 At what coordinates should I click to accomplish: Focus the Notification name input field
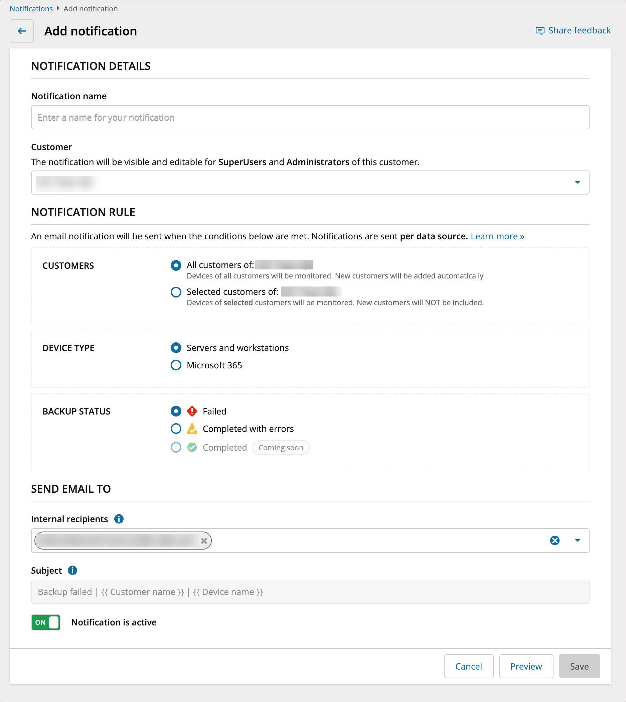point(310,117)
